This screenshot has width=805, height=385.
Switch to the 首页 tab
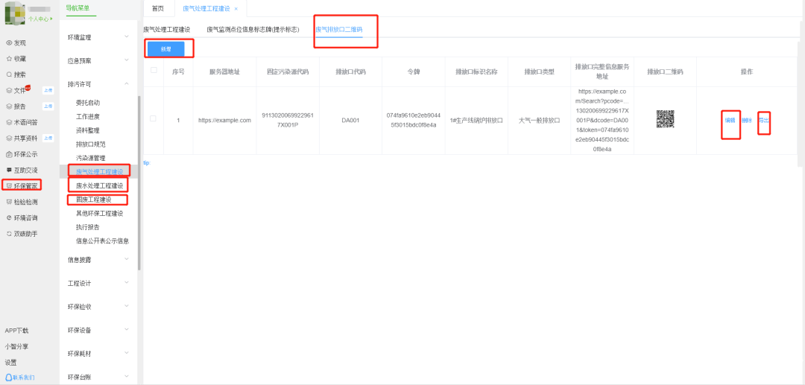pos(157,8)
